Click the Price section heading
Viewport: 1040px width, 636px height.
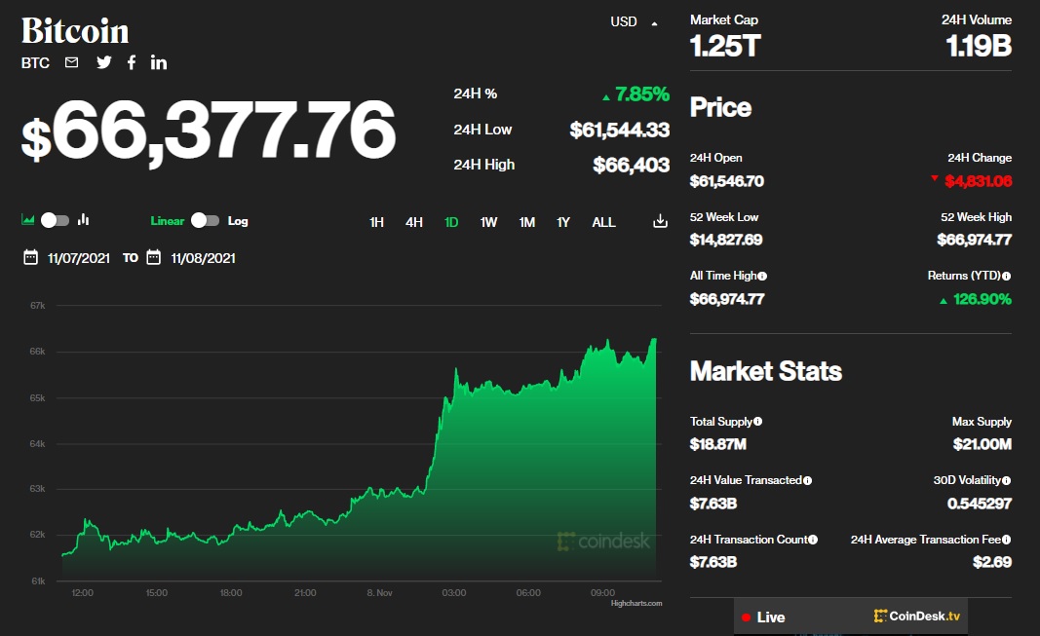coord(721,107)
